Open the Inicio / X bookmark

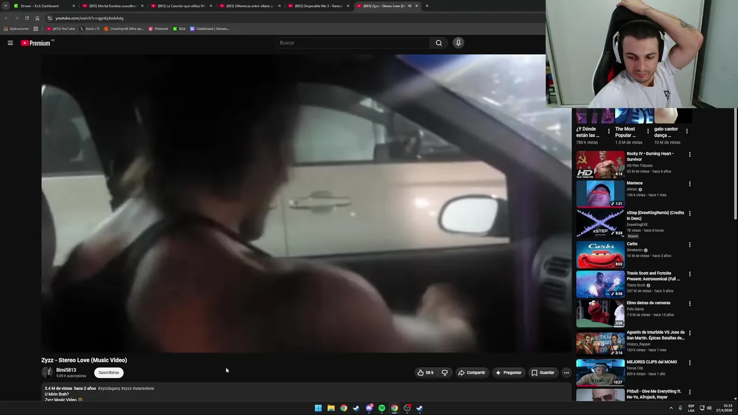click(89, 29)
